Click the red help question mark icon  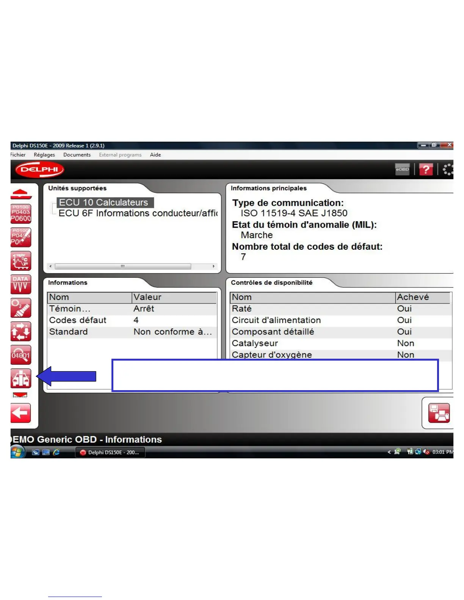[x=426, y=169]
